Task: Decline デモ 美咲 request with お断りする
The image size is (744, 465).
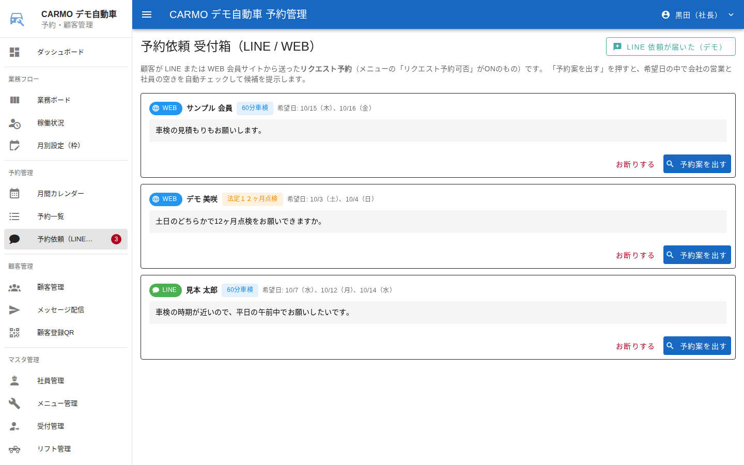Action: click(x=635, y=255)
